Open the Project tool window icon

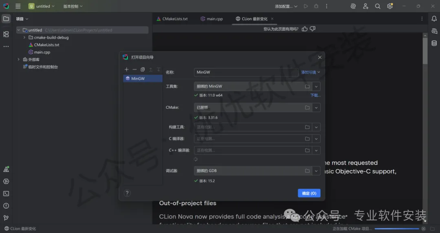(x=6, y=19)
